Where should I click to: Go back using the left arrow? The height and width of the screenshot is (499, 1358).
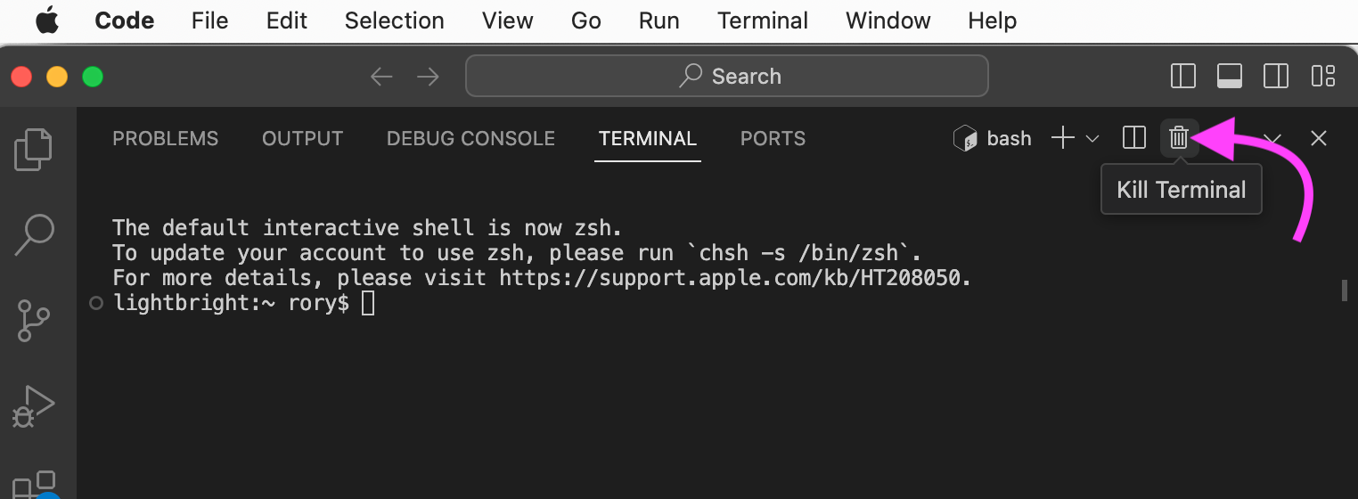tap(381, 77)
